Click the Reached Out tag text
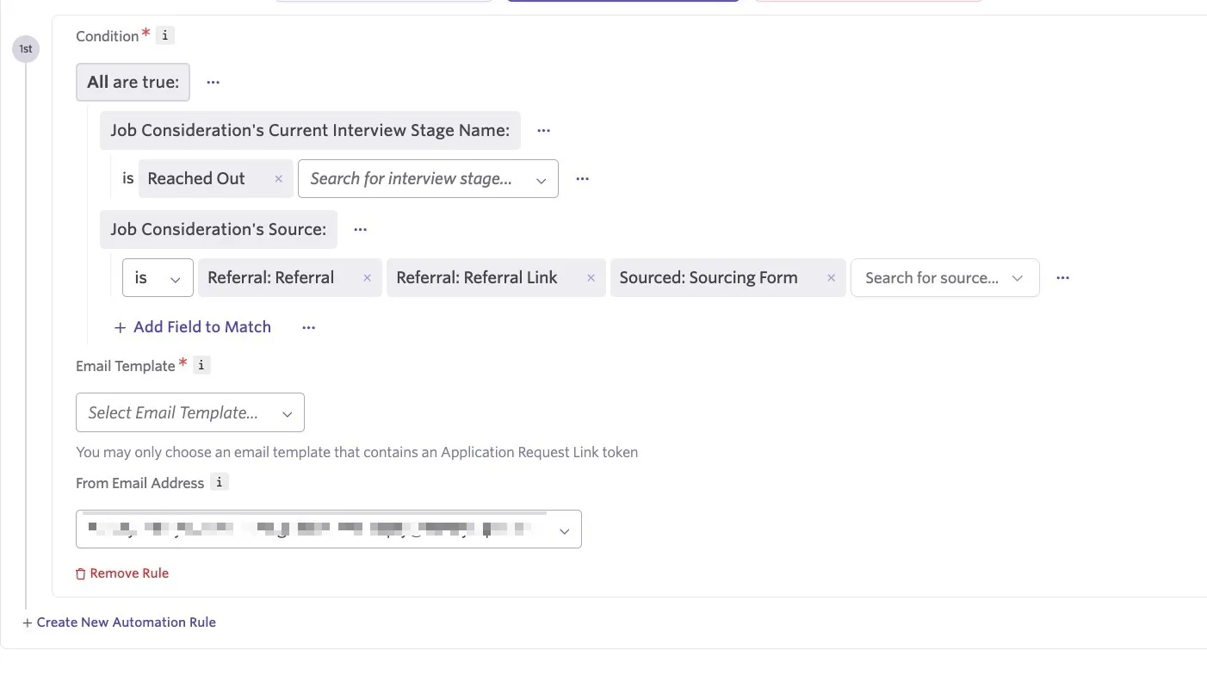The image size is (1207, 675). tap(196, 178)
